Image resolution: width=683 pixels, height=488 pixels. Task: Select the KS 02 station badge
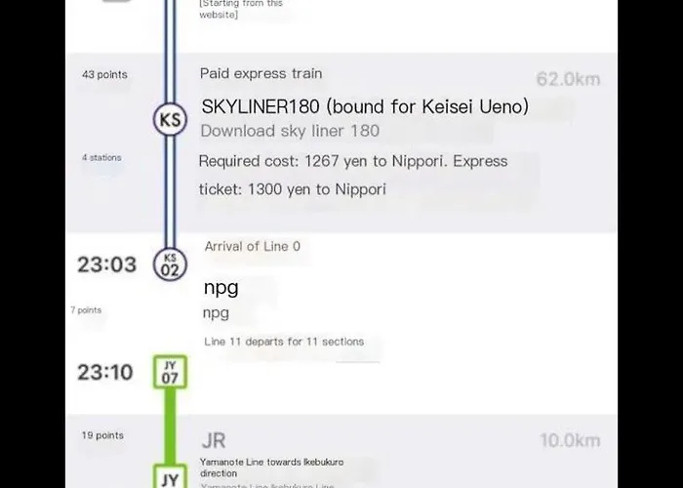[x=171, y=264]
